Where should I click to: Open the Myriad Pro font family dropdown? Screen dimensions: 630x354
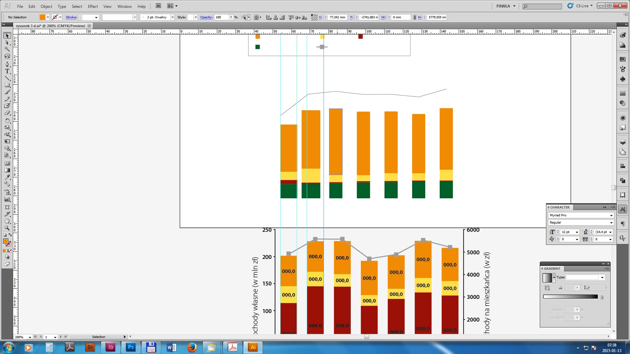pyautogui.click(x=611, y=215)
